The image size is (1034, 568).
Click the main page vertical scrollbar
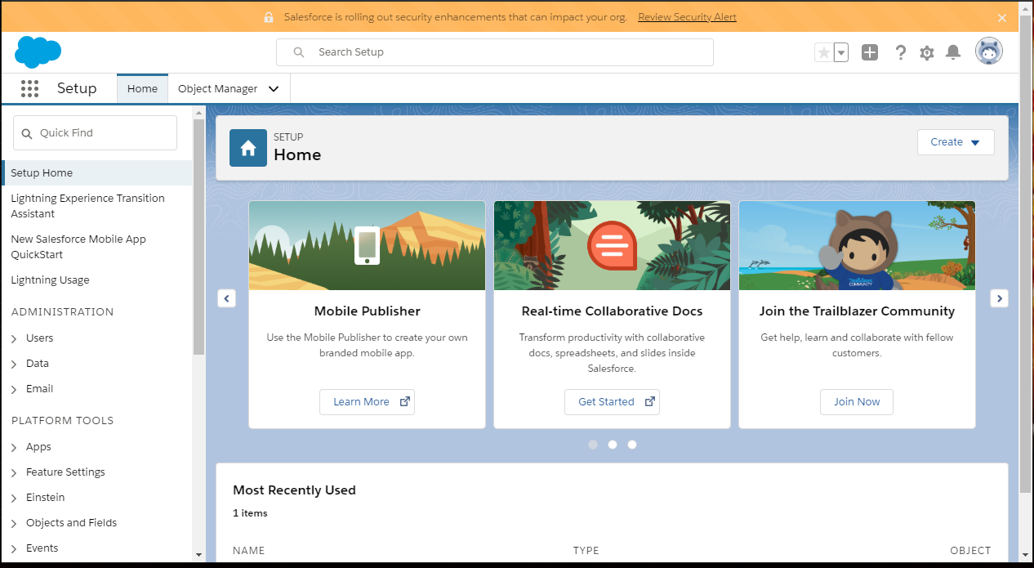point(1026,254)
